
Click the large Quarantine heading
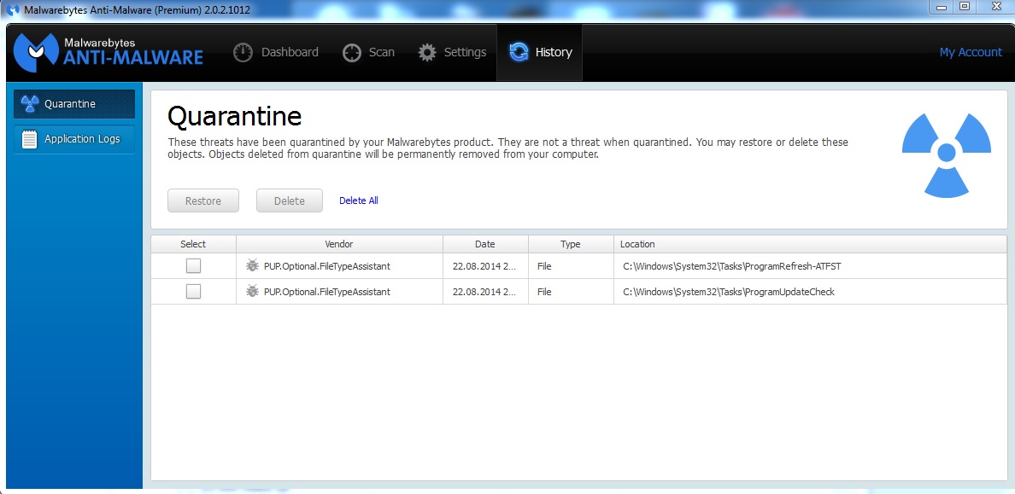(234, 117)
